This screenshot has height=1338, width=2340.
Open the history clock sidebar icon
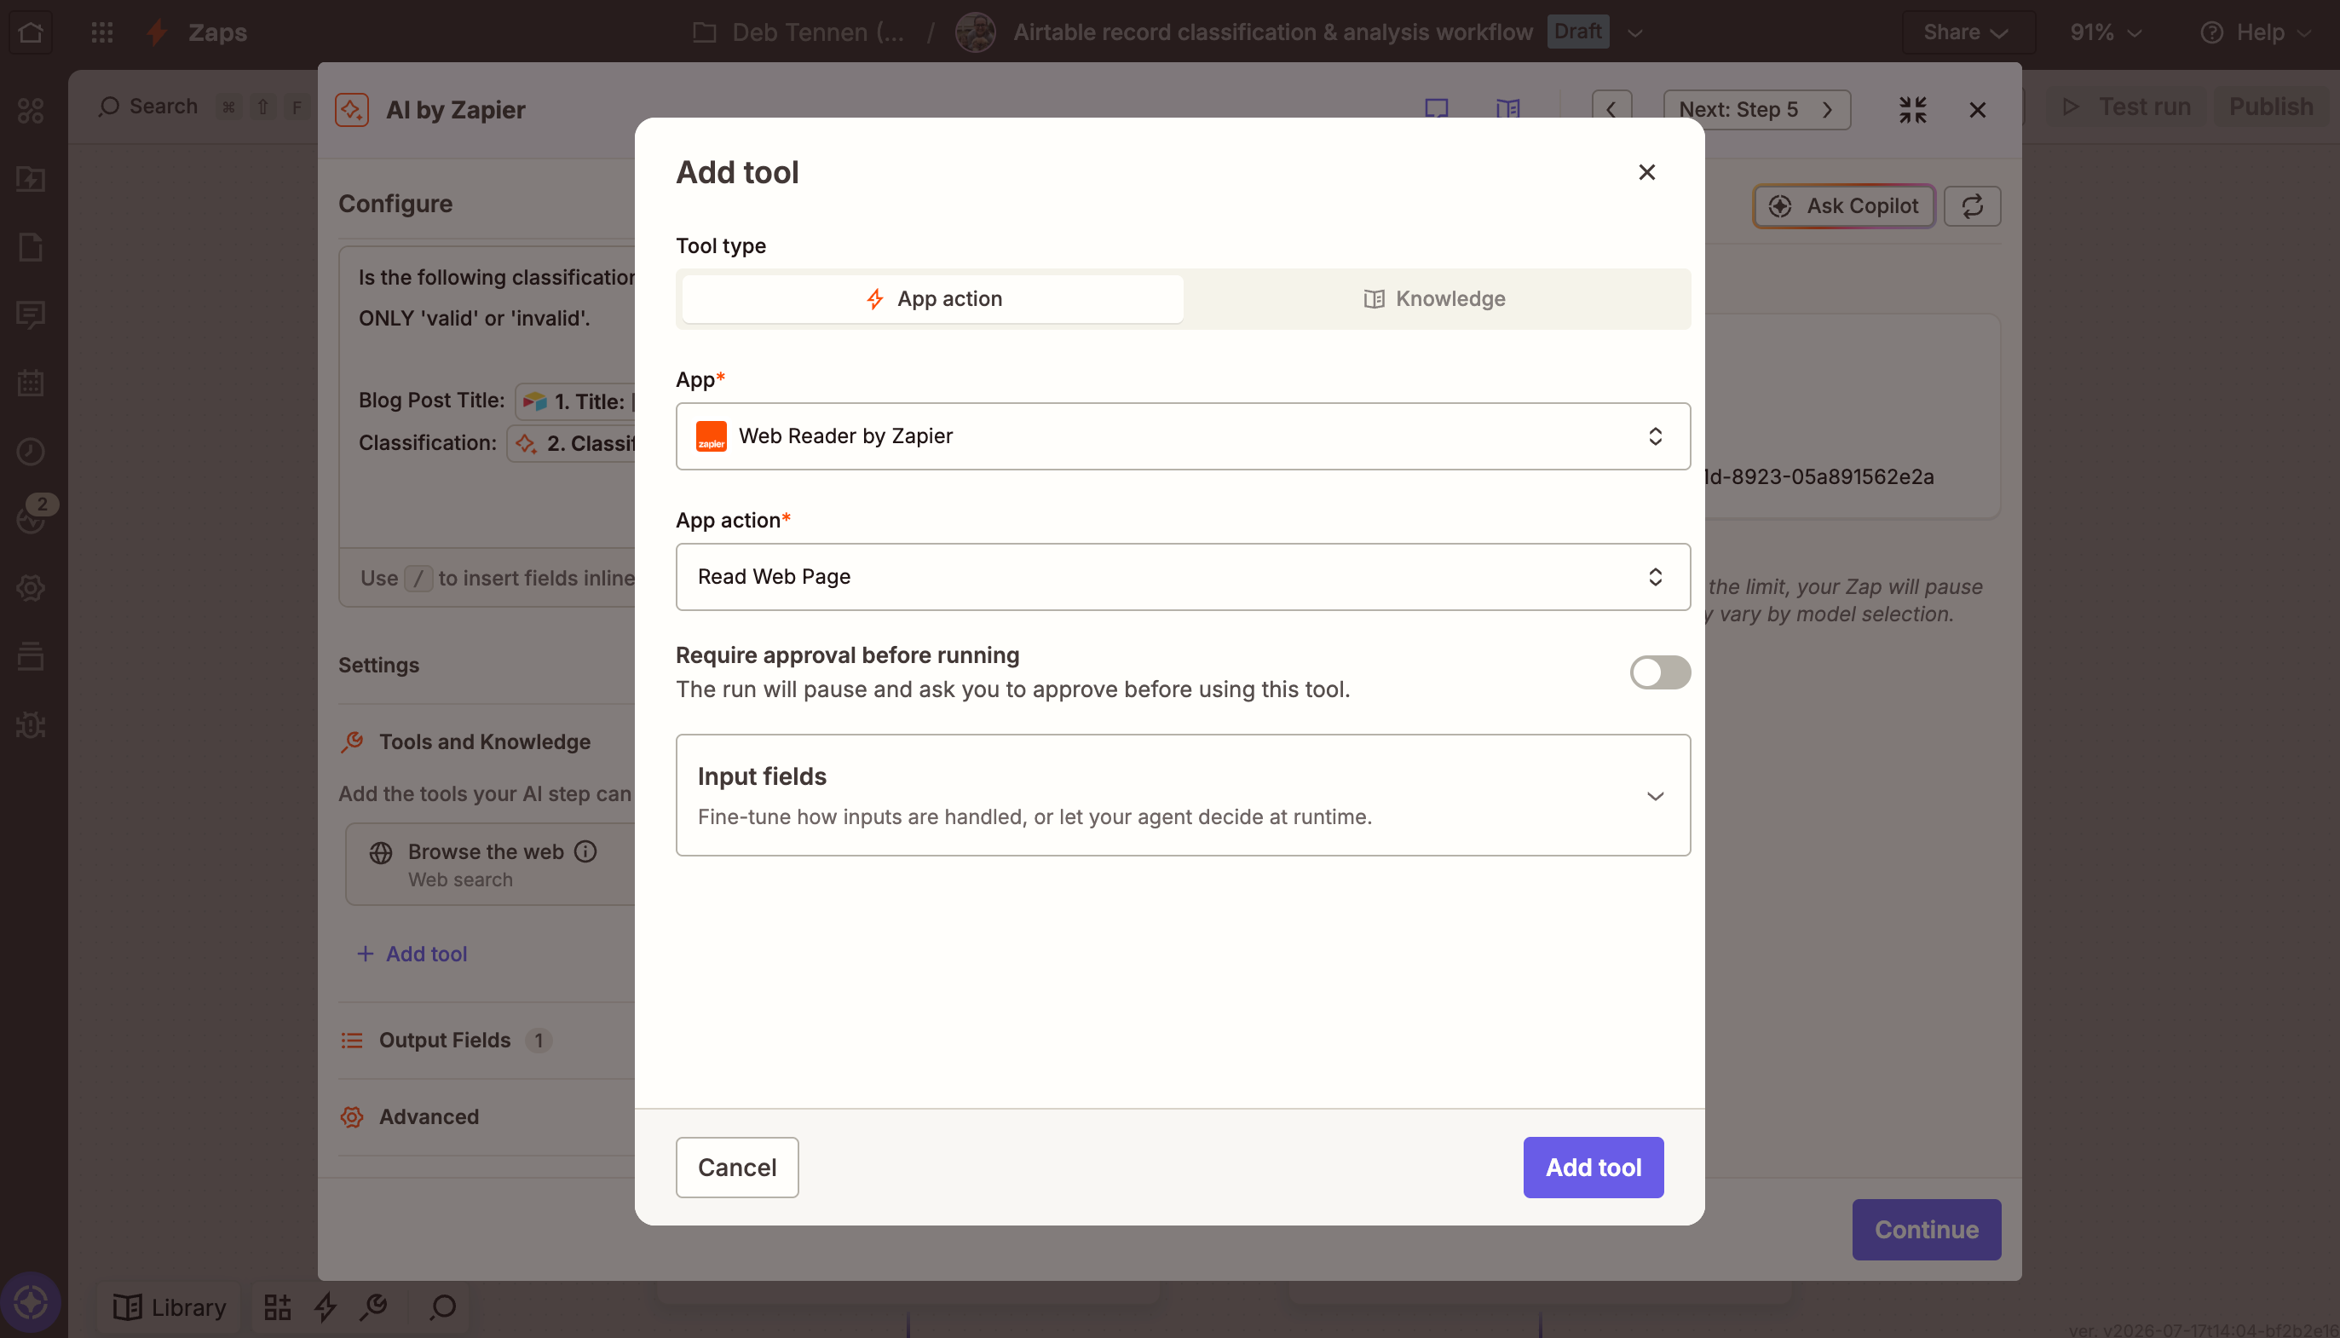click(x=31, y=451)
